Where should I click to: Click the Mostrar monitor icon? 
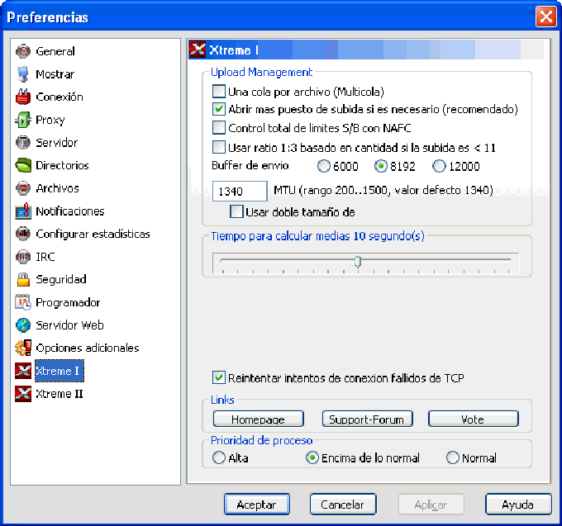pyautogui.click(x=23, y=74)
